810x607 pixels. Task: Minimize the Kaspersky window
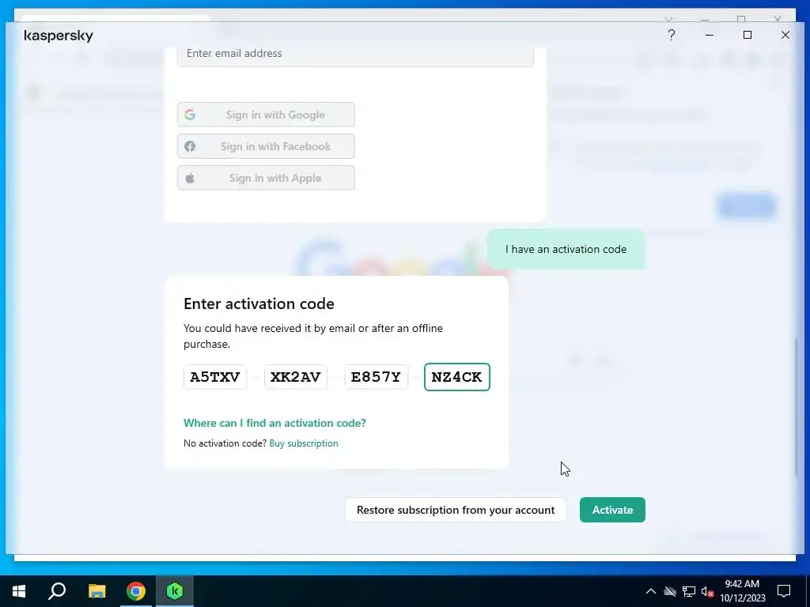710,35
